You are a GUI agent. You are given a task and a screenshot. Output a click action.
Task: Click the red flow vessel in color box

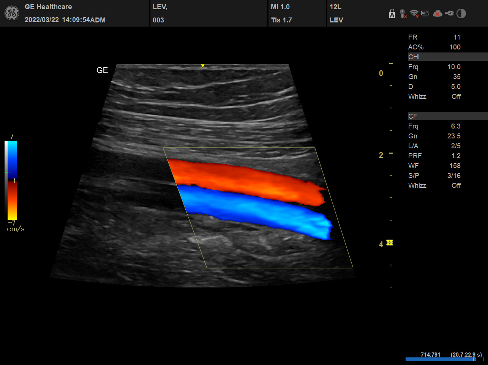tap(247, 181)
